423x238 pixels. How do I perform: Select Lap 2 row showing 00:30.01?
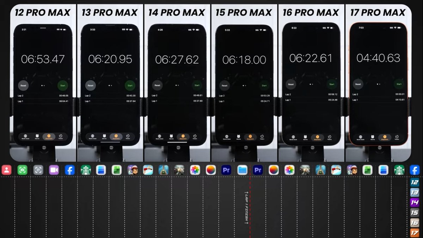pyautogui.click(x=378, y=94)
